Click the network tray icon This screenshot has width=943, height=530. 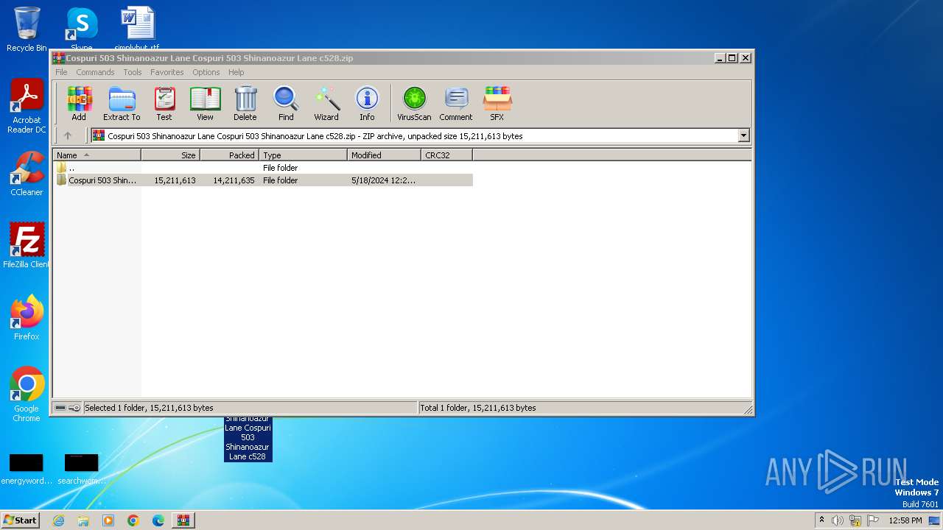pyautogui.click(x=855, y=520)
